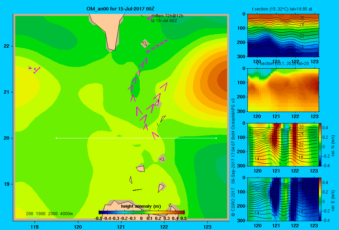The image size is (339, 230).
Task: Click the magenta drifter arrows near longitude 119
Action: click(x=35, y=70)
